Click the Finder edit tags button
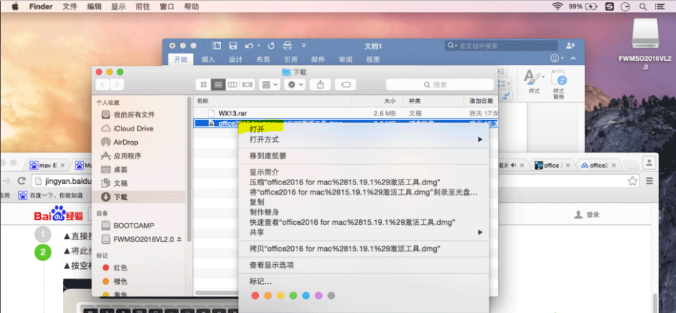This screenshot has width=676, height=313. point(345,85)
